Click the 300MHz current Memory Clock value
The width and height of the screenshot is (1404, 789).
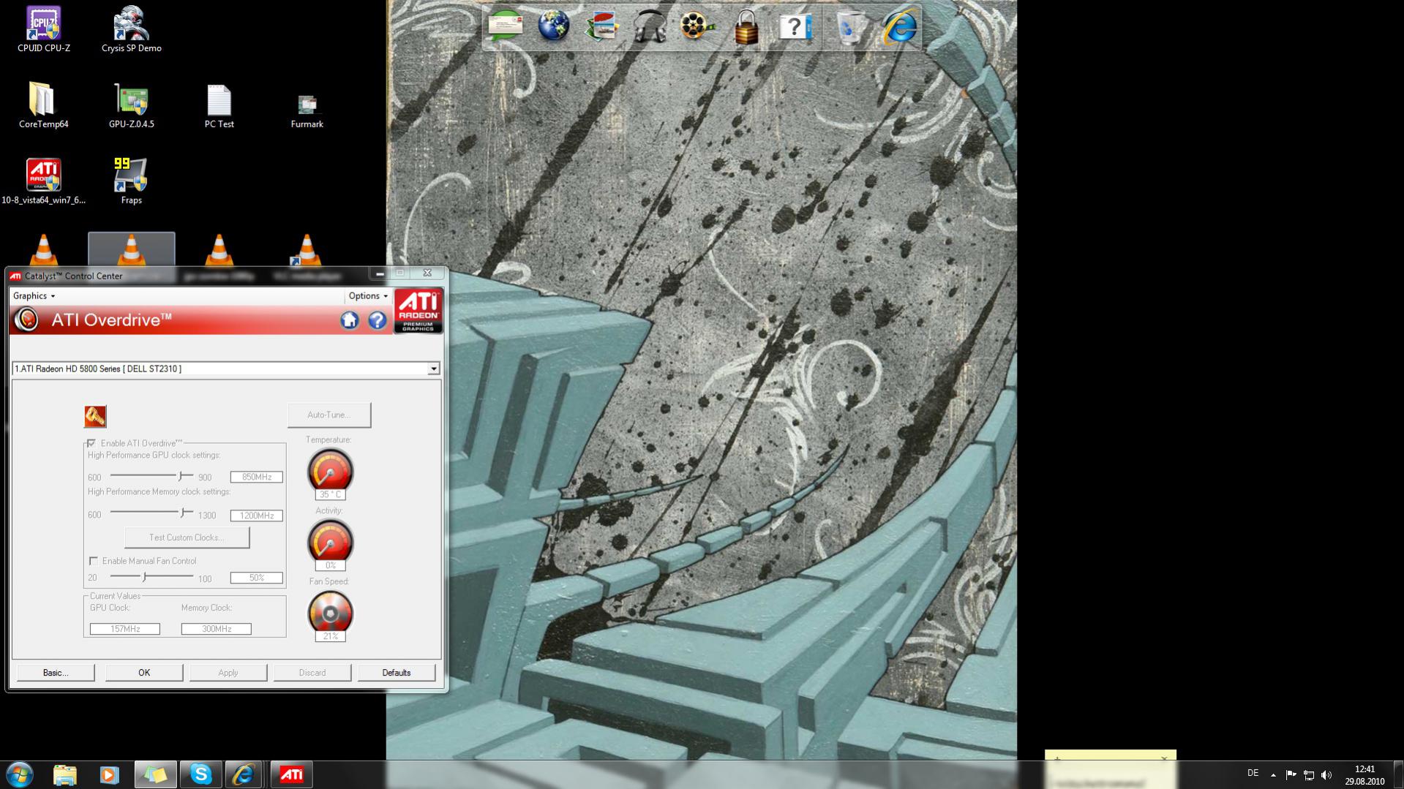point(217,629)
